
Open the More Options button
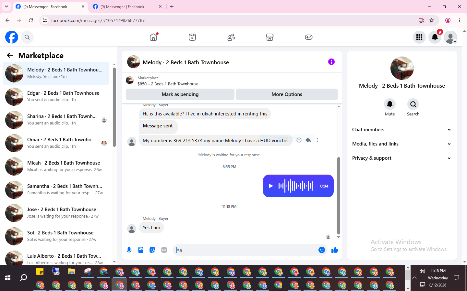pos(287,94)
